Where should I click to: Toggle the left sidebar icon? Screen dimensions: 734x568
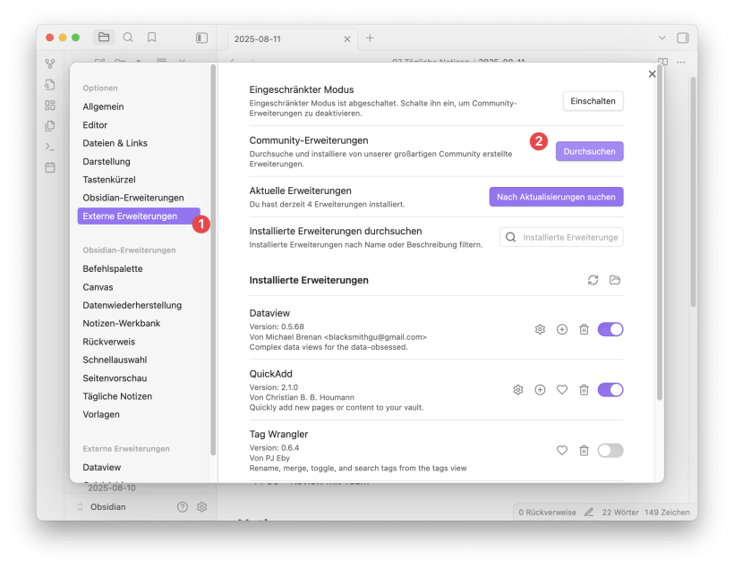[x=201, y=38]
